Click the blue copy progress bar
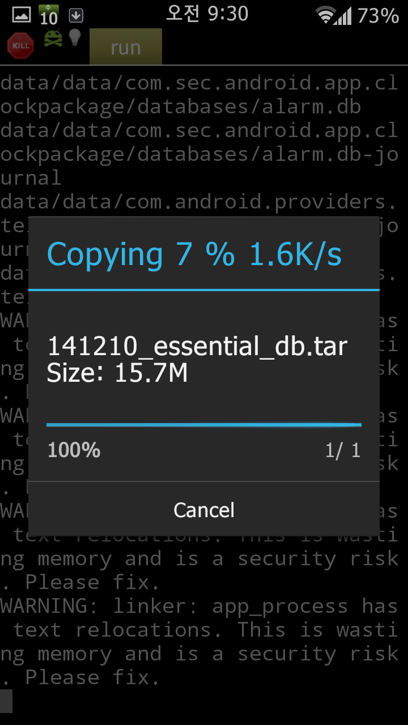408x725 pixels. tap(204, 424)
